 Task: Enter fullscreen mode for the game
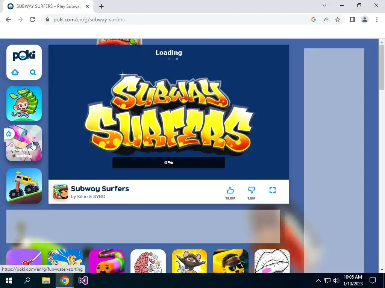[273, 190]
